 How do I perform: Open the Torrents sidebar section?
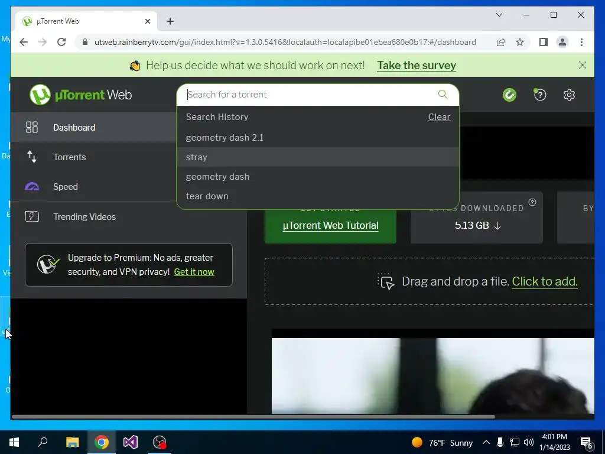click(x=93, y=157)
